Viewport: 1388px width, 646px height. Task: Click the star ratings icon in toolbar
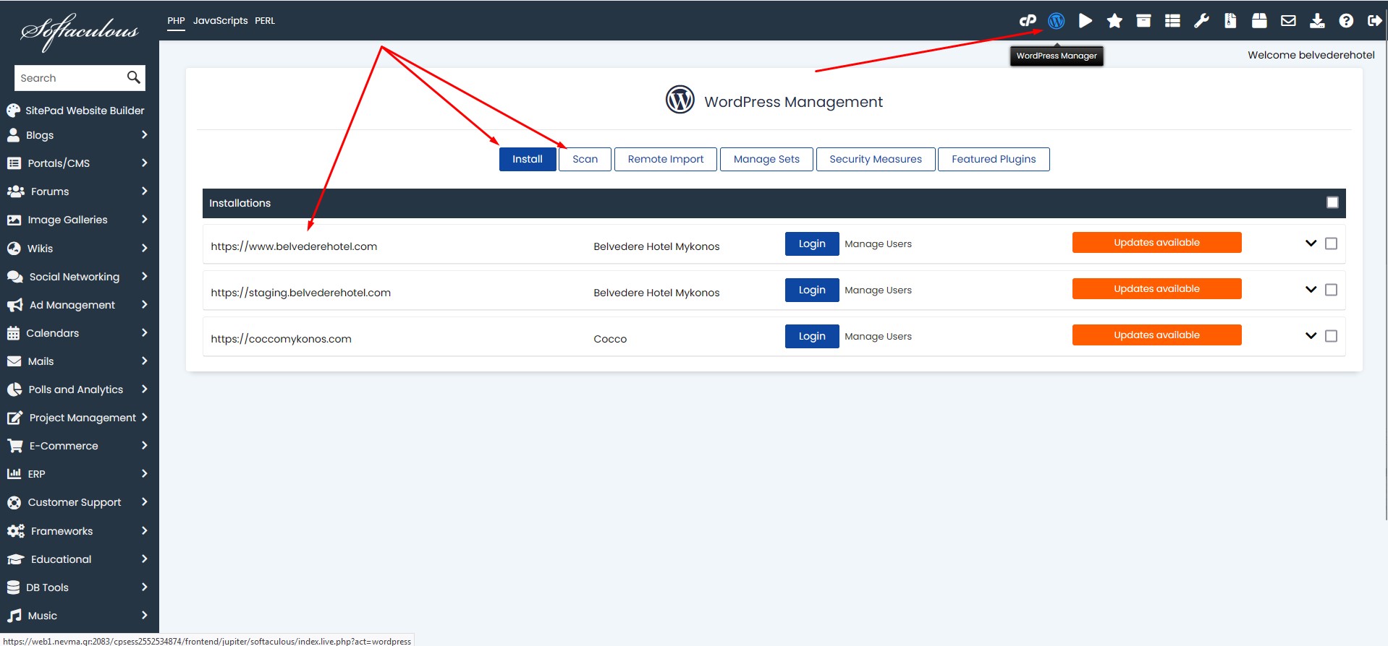point(1114,21)
